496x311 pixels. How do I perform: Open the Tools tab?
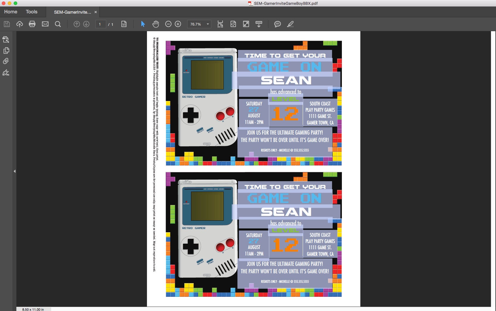pos(32,12)
